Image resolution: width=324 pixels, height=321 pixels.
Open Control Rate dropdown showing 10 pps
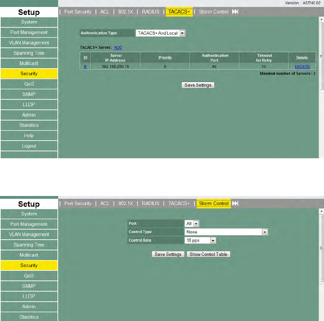200,240
